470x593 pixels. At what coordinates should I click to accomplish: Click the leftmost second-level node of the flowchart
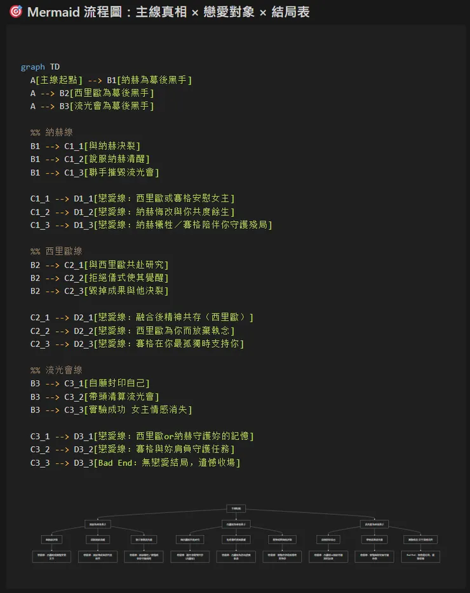pyautogui.click(x=98, y=524)
